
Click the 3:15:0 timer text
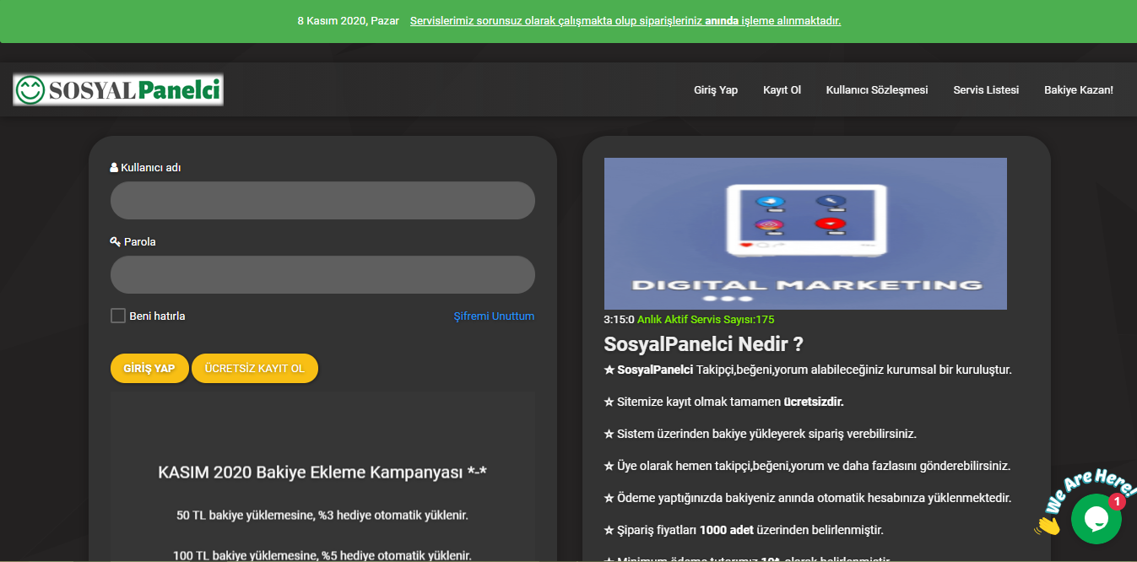point(619,320)
